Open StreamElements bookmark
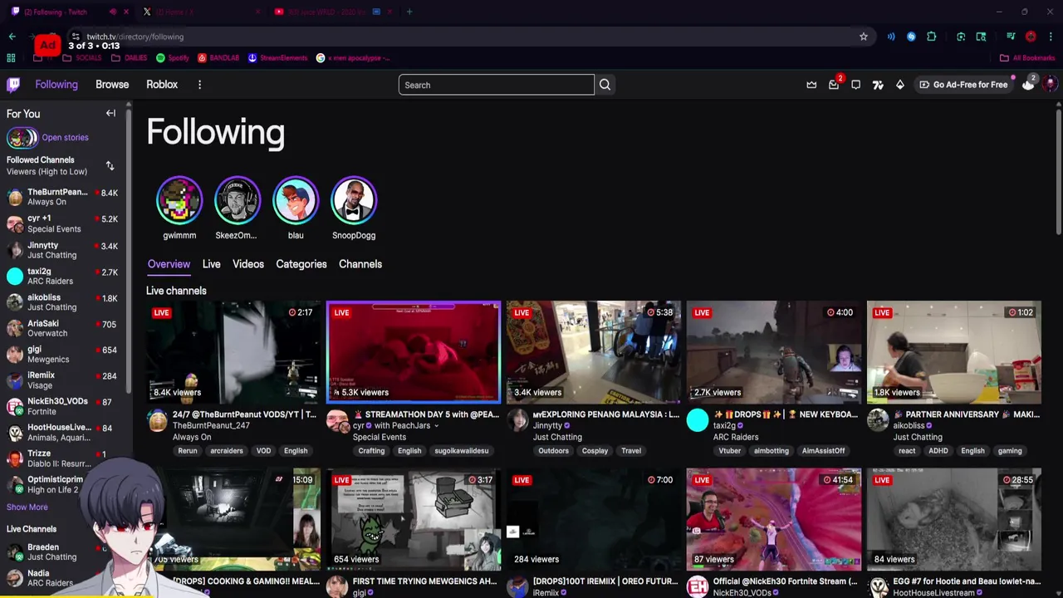 (277, 58)
